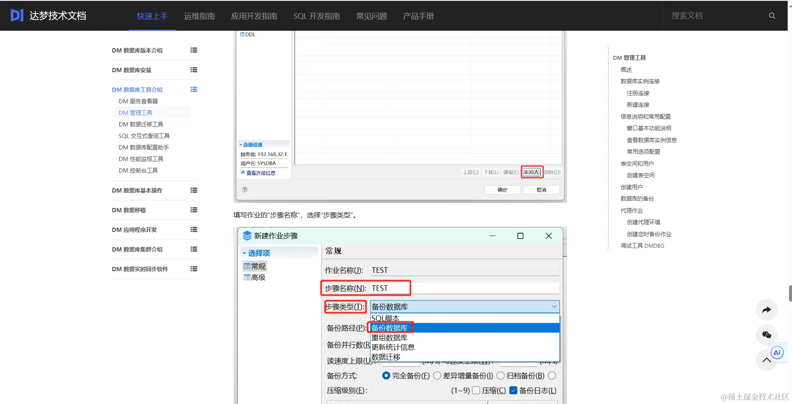Select the 差异增量备份 radio button
The image size is (792, 404).
coord(437,375)
